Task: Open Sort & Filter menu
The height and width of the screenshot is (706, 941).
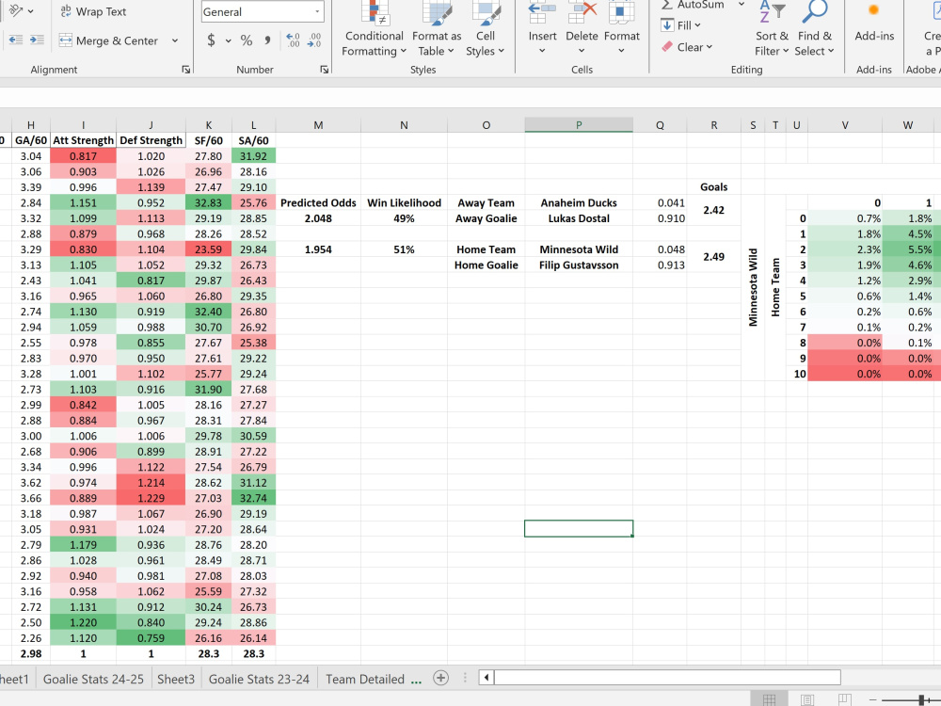Action: (x=772, y=29)
